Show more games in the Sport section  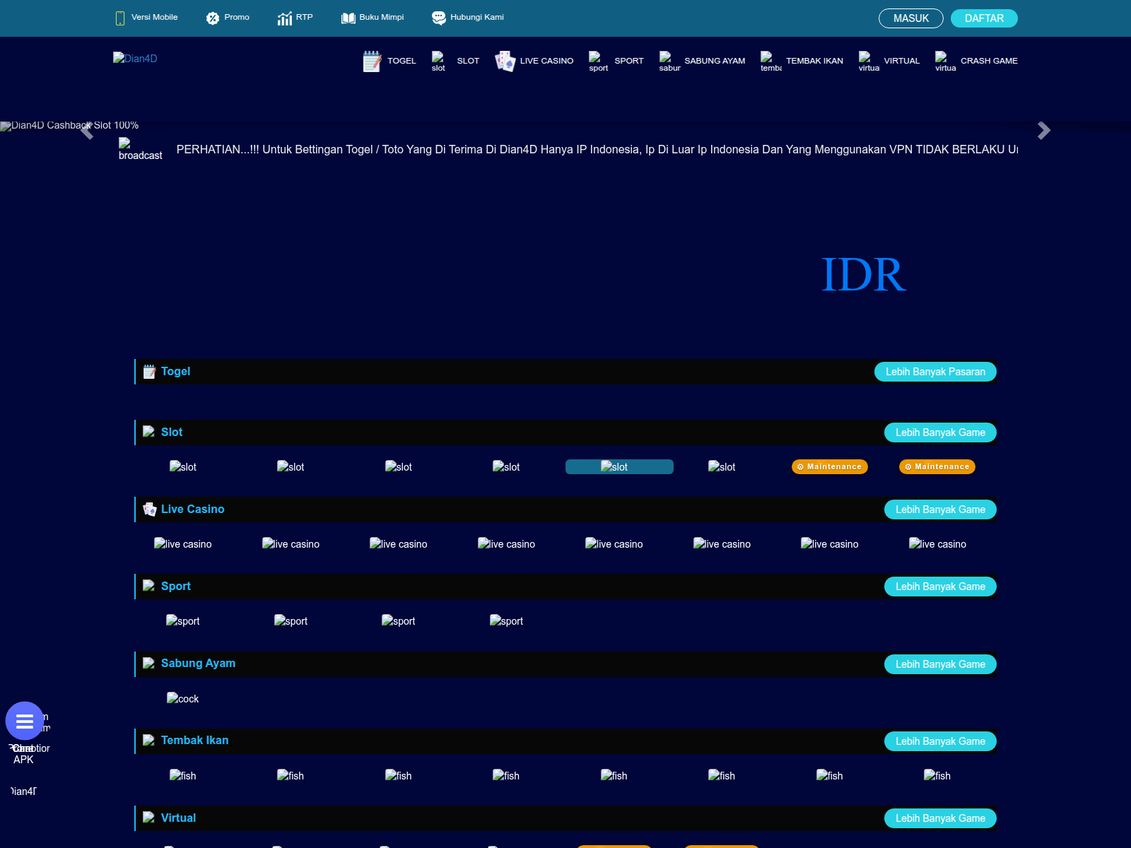940,587
